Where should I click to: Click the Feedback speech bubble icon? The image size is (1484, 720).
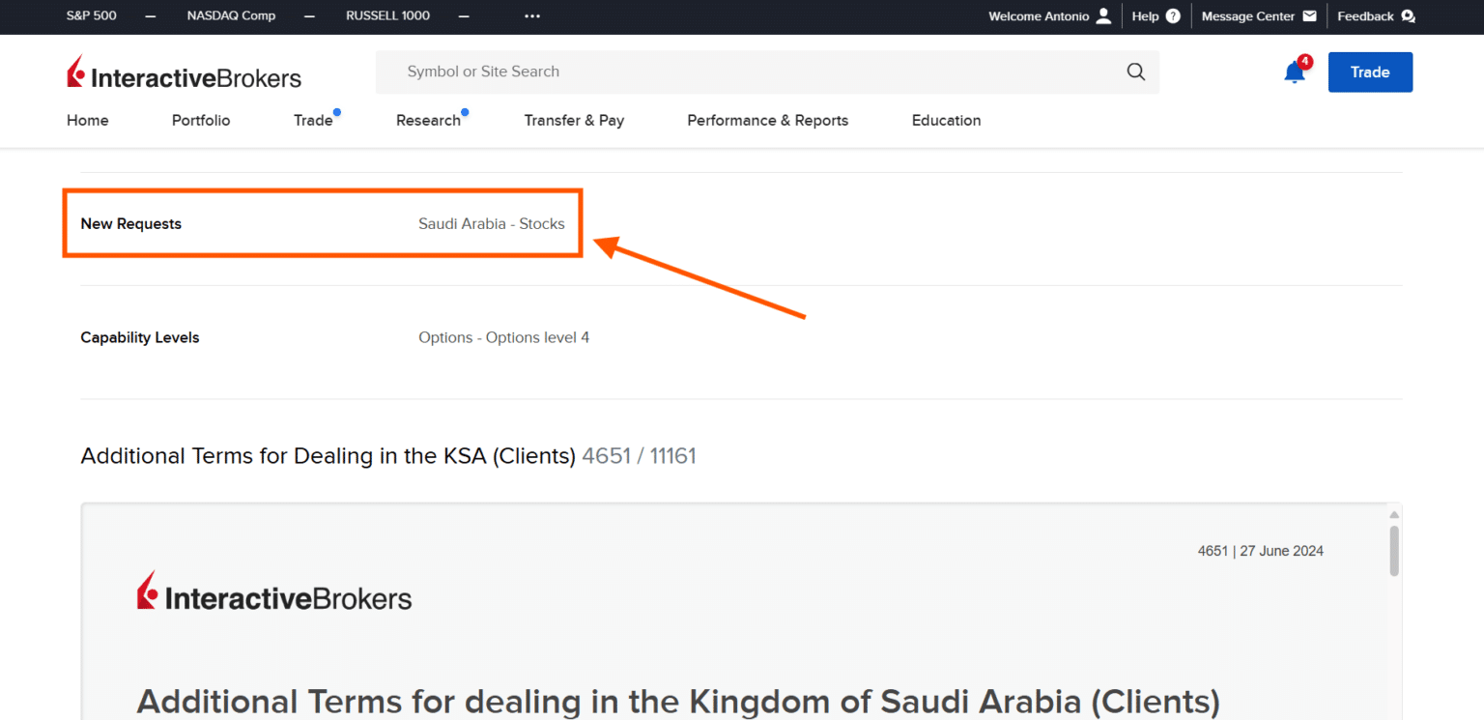(x=1409, y=15)
